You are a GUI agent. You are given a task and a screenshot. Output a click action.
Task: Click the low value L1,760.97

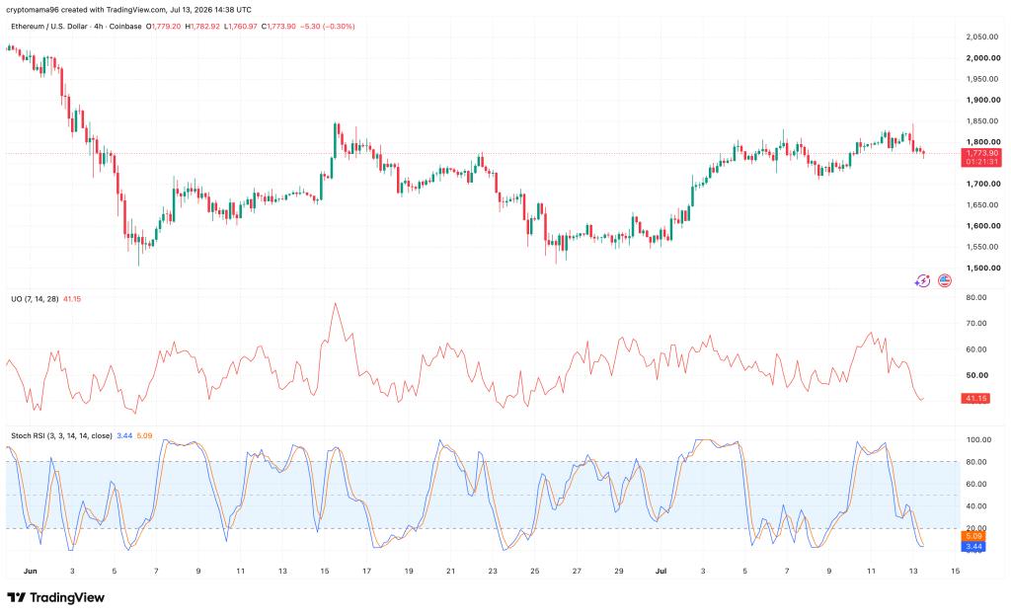pos(241,27)
